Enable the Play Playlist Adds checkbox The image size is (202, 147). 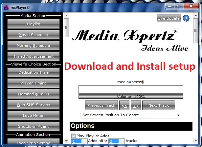[74, 136]
